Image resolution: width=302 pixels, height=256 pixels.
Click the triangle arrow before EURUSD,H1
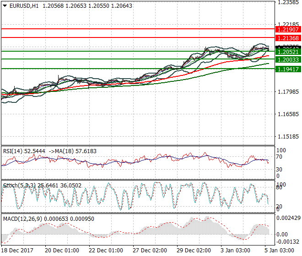5,6
